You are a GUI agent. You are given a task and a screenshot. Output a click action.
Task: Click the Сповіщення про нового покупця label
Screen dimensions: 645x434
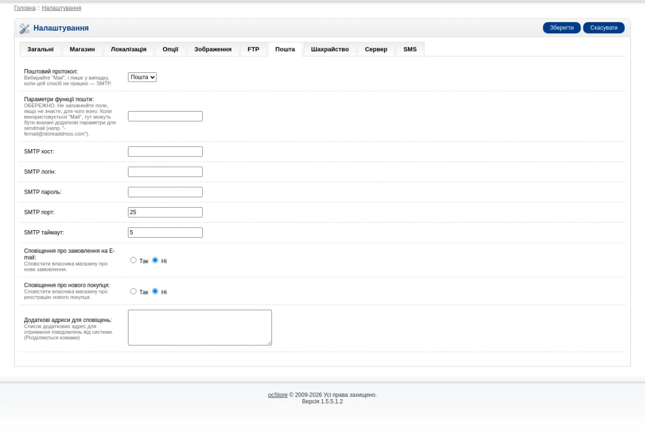[x=67, y=285]
